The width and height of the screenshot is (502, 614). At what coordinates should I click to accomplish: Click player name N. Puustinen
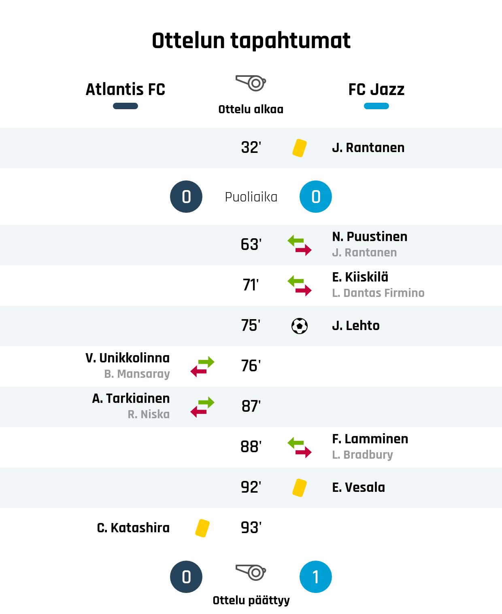pos(370,237)
